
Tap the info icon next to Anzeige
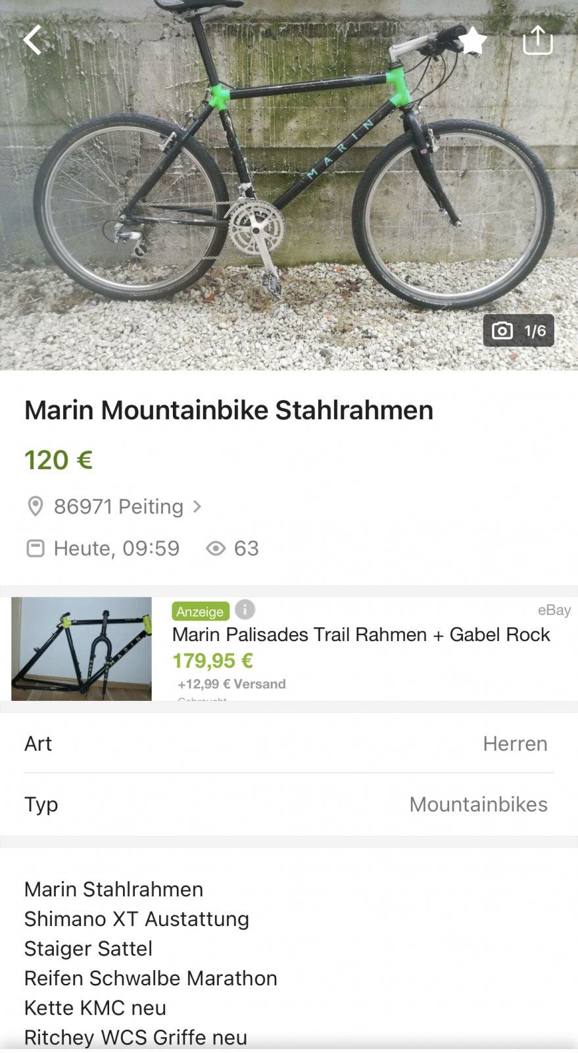point(245,610)
